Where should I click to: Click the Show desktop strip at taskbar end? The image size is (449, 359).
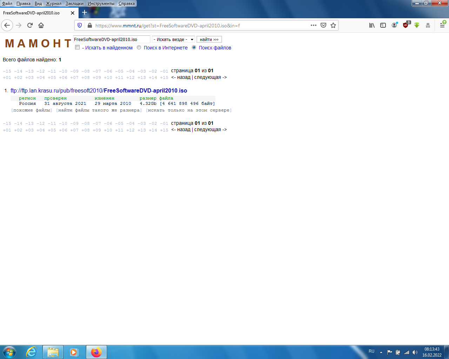[x=447, y=352]
